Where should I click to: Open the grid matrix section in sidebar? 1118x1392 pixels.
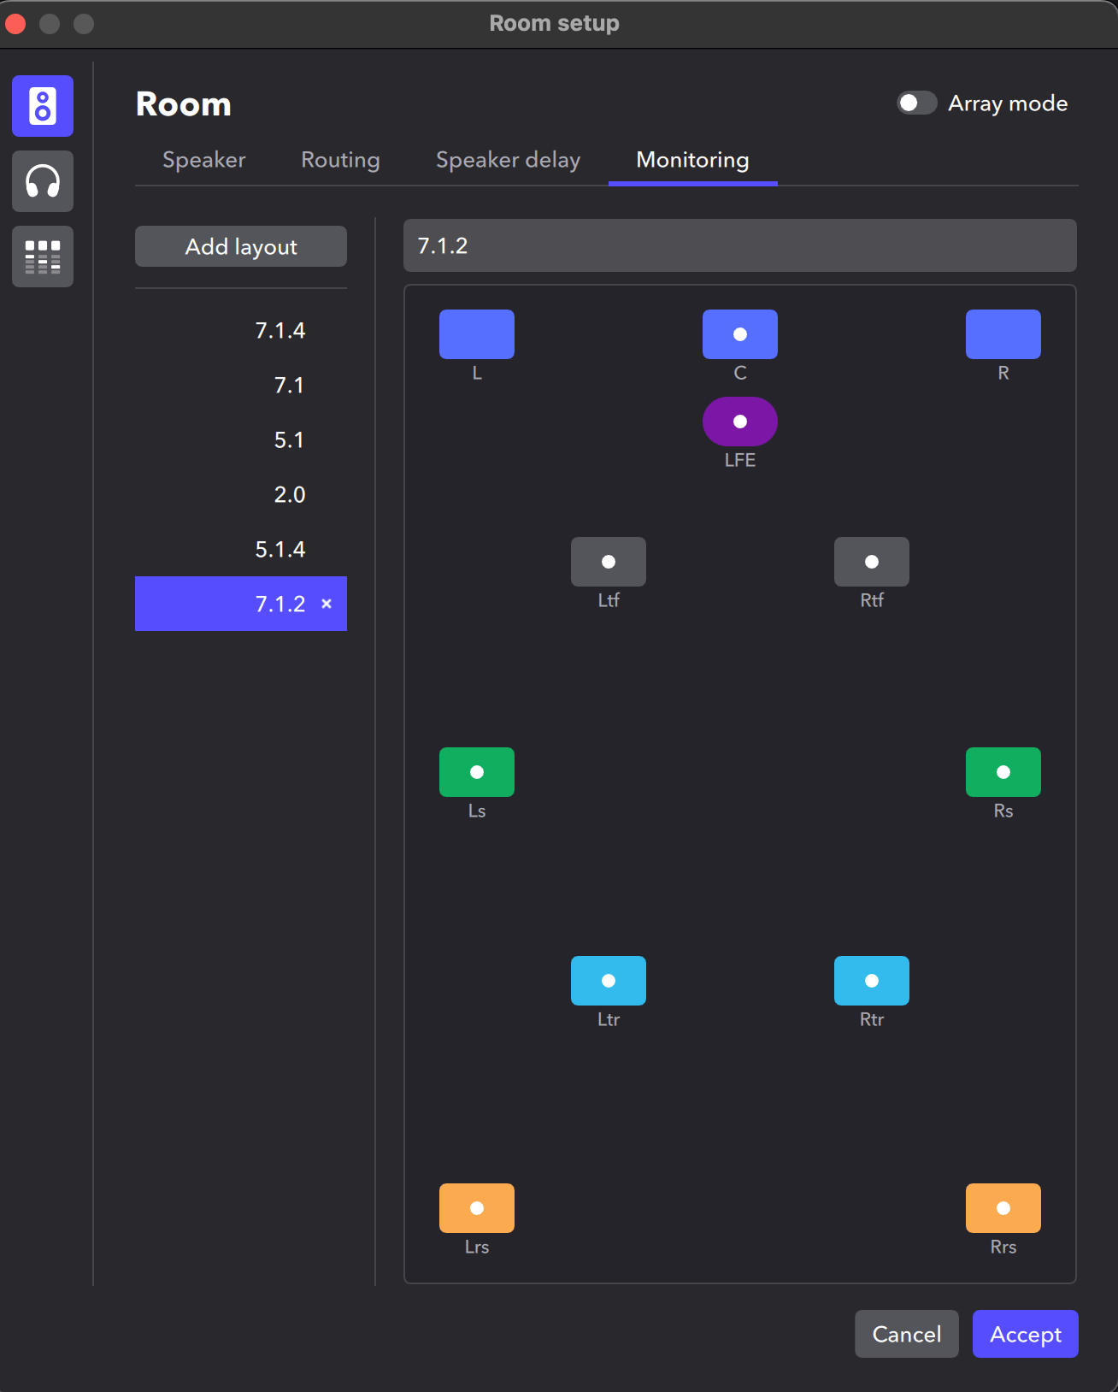tap(43, 257)
